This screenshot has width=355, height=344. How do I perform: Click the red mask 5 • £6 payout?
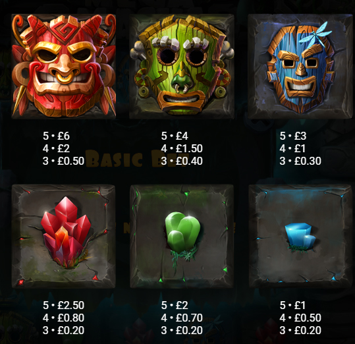click(56, 136)
